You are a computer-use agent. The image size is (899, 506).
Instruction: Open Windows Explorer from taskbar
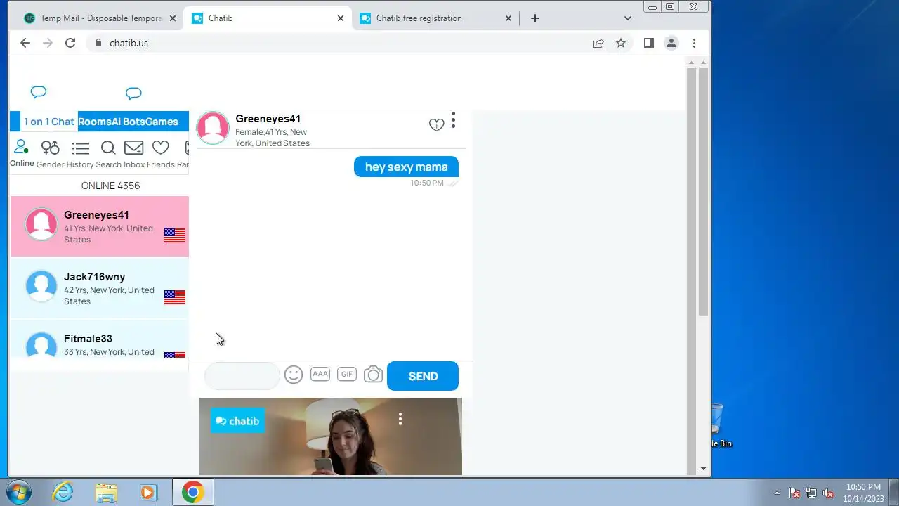click(x=106, y=492)
